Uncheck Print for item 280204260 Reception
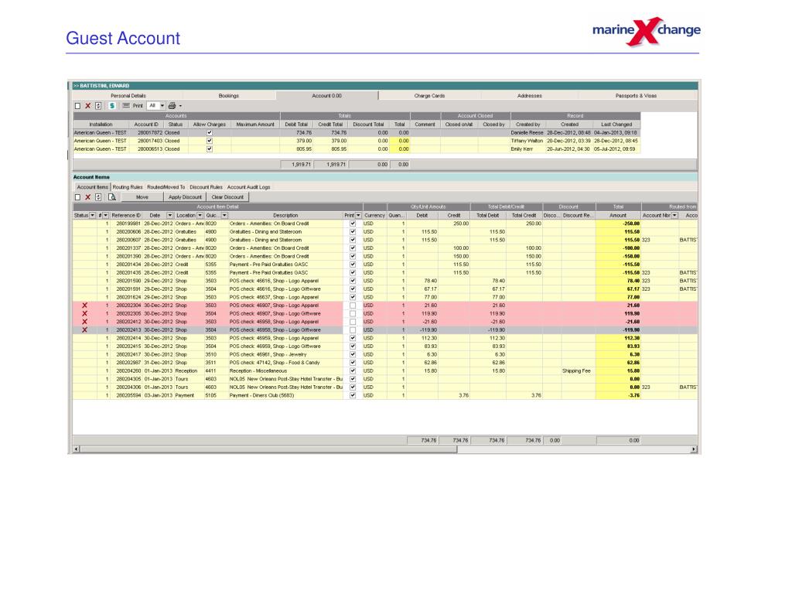 pos(353,370)
